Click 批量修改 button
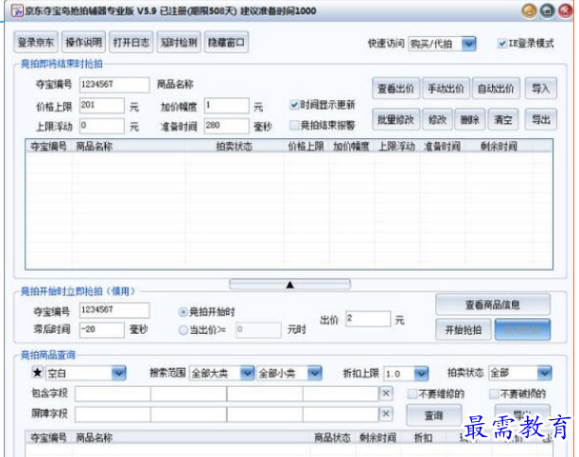Screen dimensions: 579x457 395,120
